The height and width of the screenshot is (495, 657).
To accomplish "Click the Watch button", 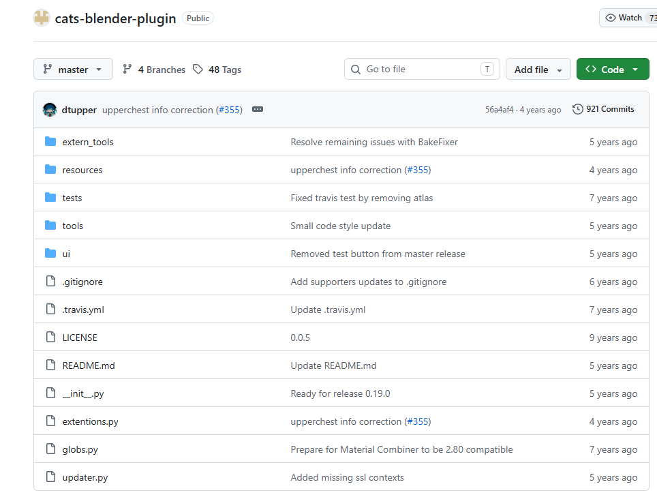I will [628, 18].
